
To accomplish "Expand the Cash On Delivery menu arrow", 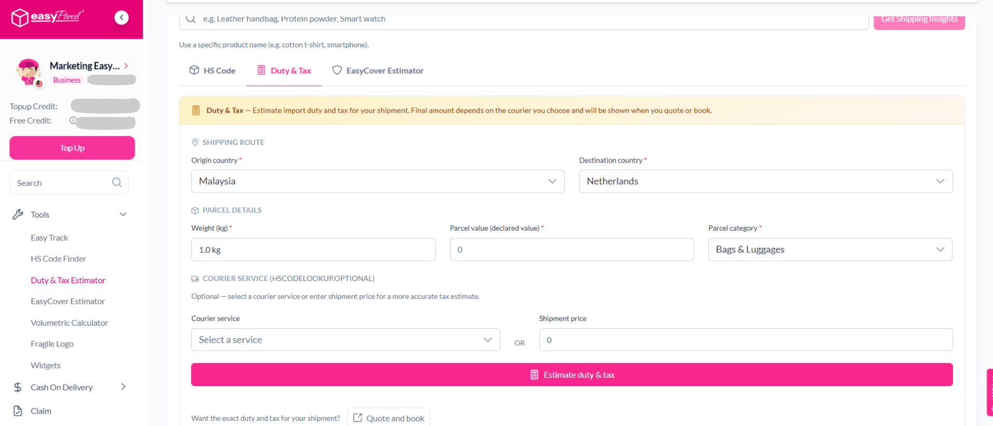I will coord(123,387).
